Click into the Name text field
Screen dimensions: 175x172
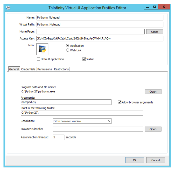[x=99, y=18]
